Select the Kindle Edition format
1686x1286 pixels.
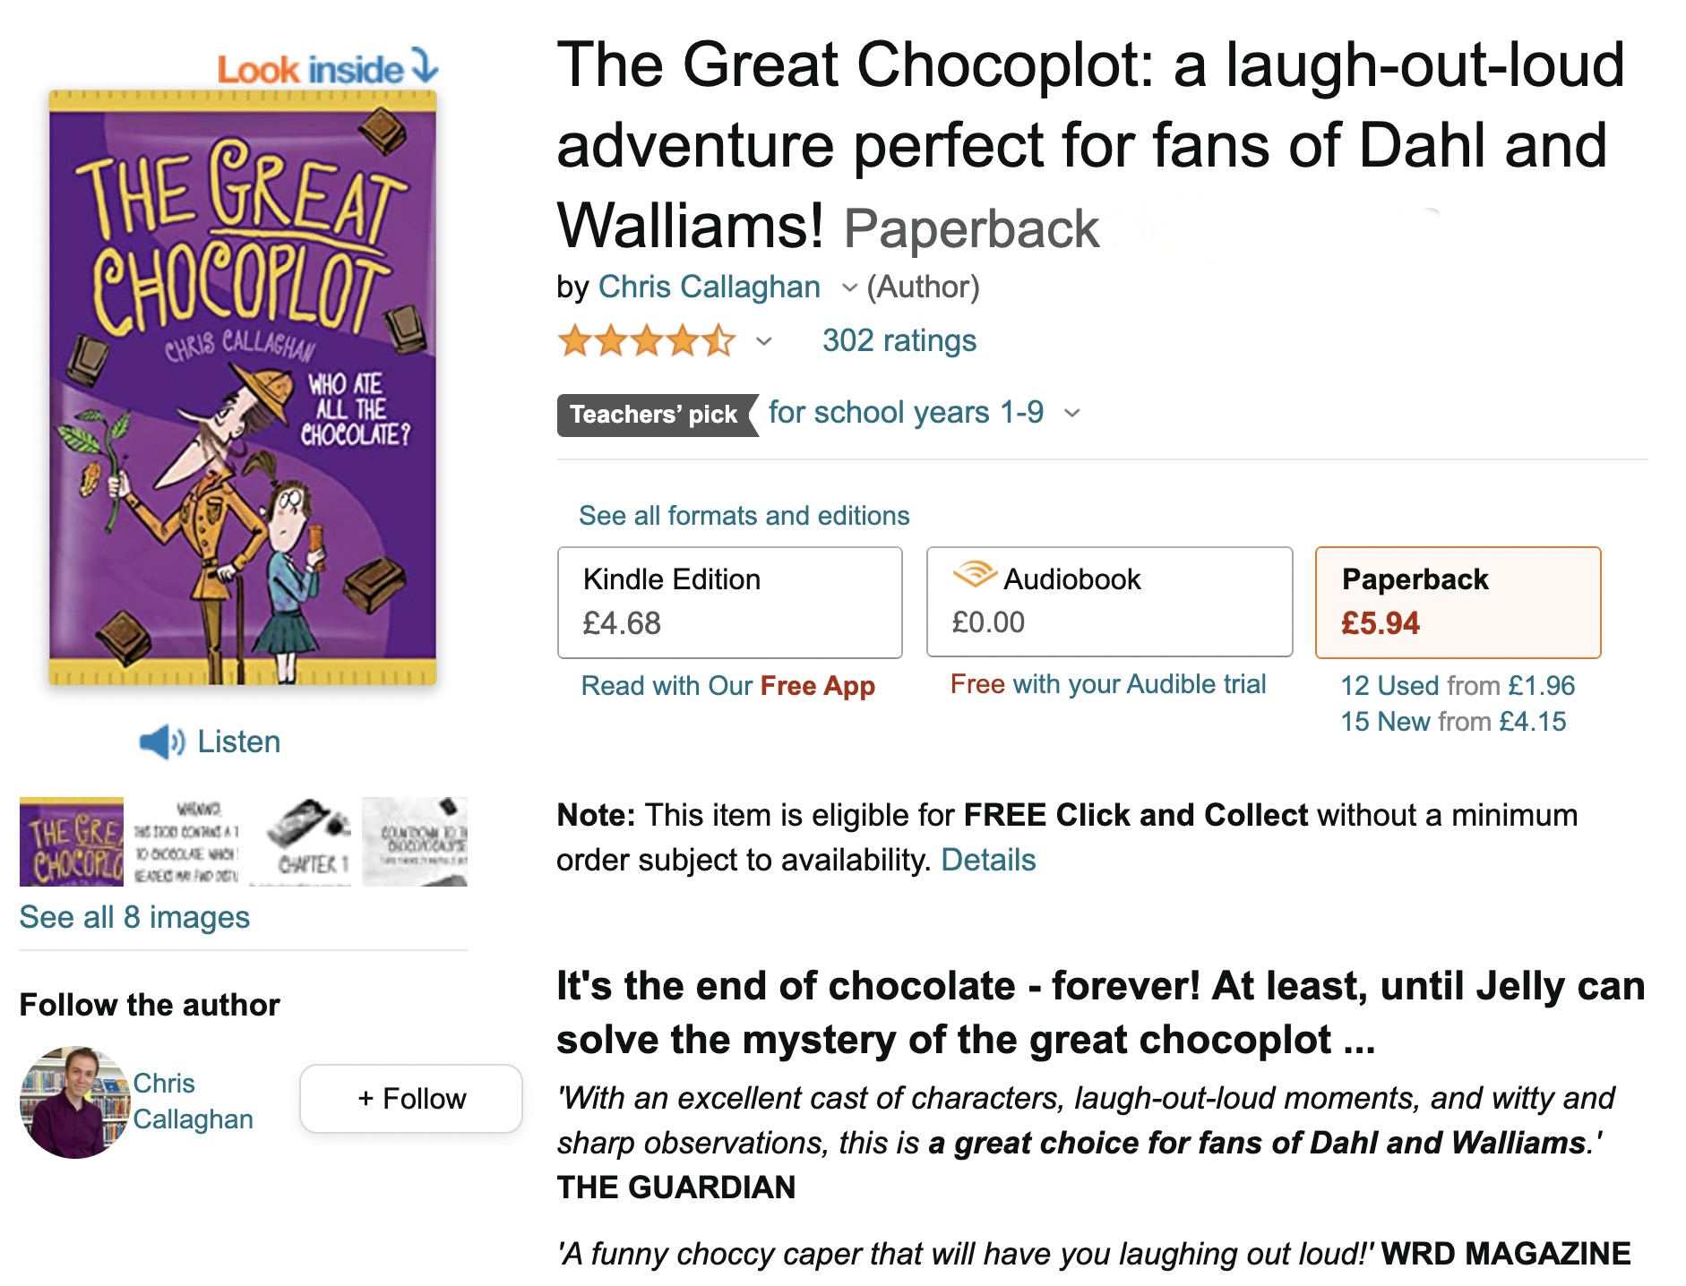pos(729,602)
